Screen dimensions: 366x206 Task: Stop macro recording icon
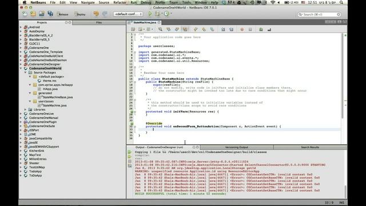click(x=250, y=29)
